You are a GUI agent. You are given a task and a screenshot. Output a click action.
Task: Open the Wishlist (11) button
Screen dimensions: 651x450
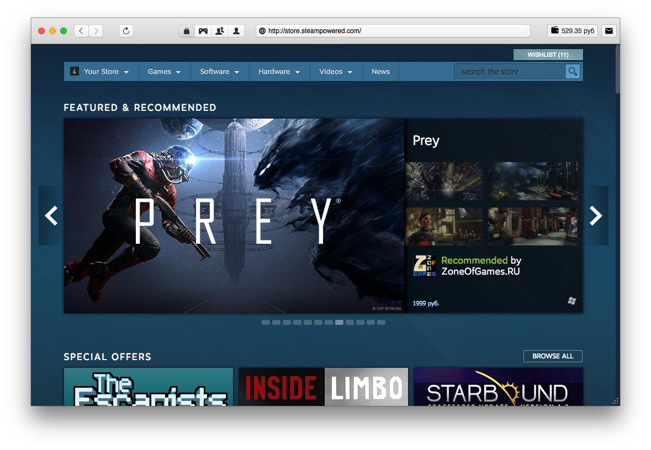click(548, 55)
